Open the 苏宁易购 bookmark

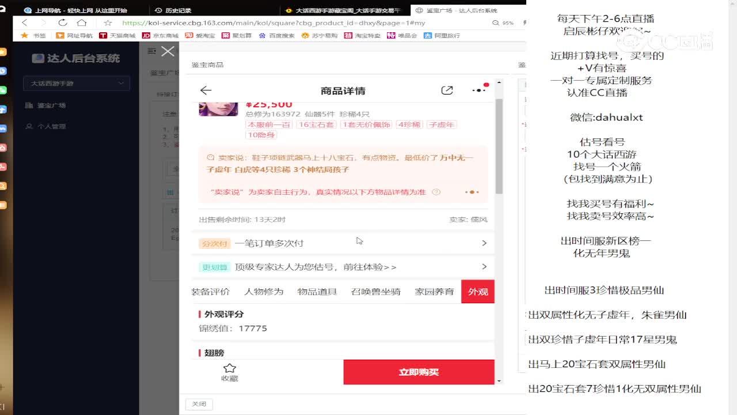(x=320, y=36)
